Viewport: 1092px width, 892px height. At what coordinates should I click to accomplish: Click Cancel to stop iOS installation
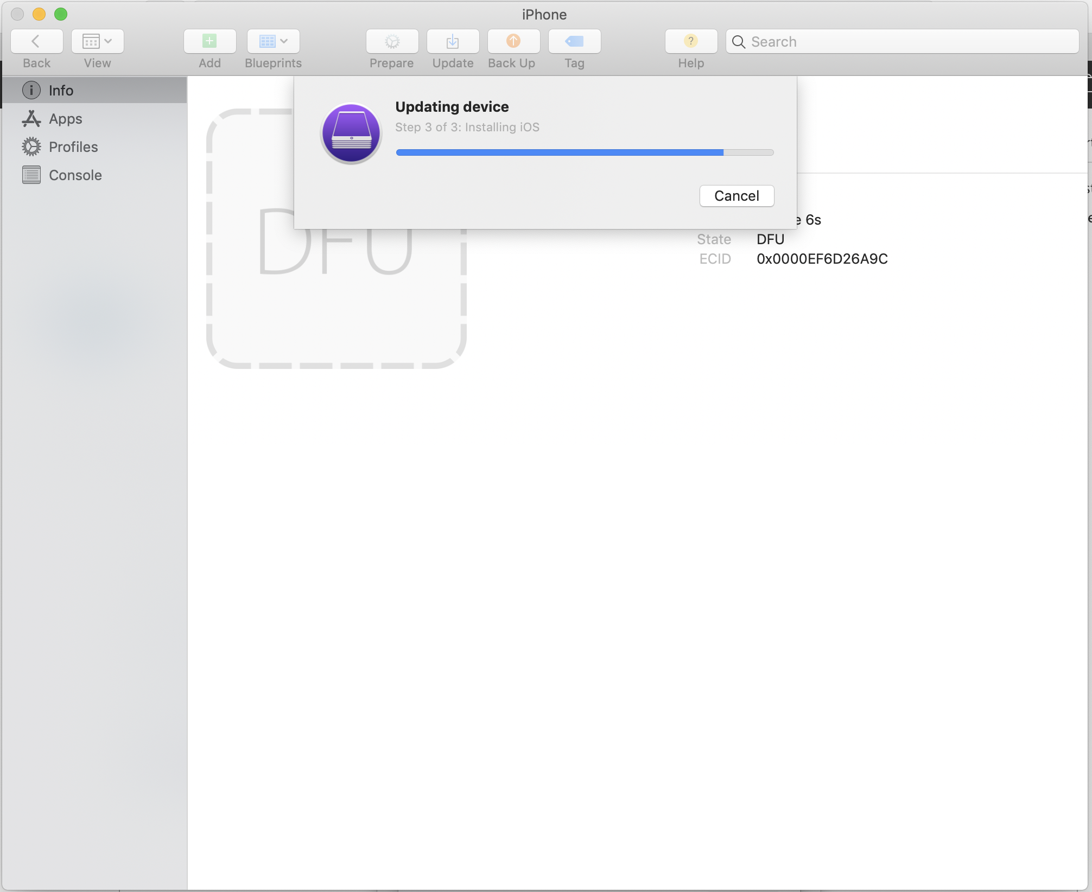click(737, 196)
